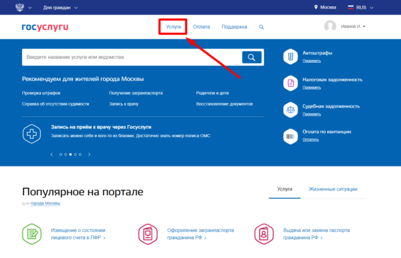Expand the chevron next to coat of arms
401x258 pixels.
[x=30, y=7]
